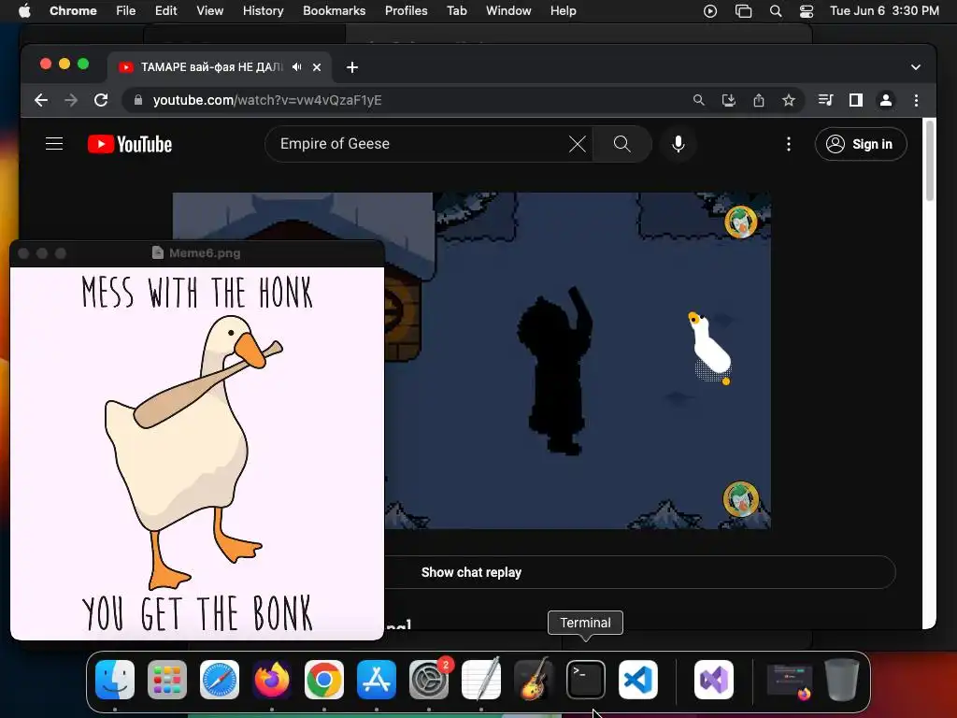This screenshot has height=718, width=957.
Task: Open YouTube settings three-dot menu
Action: [x=789, y=144]
